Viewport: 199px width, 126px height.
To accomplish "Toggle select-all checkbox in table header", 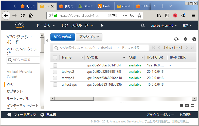I will [55, 58].
